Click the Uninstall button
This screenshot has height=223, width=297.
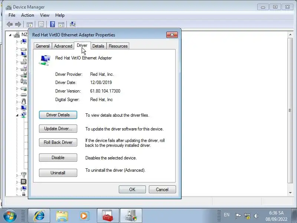[58, 173]
